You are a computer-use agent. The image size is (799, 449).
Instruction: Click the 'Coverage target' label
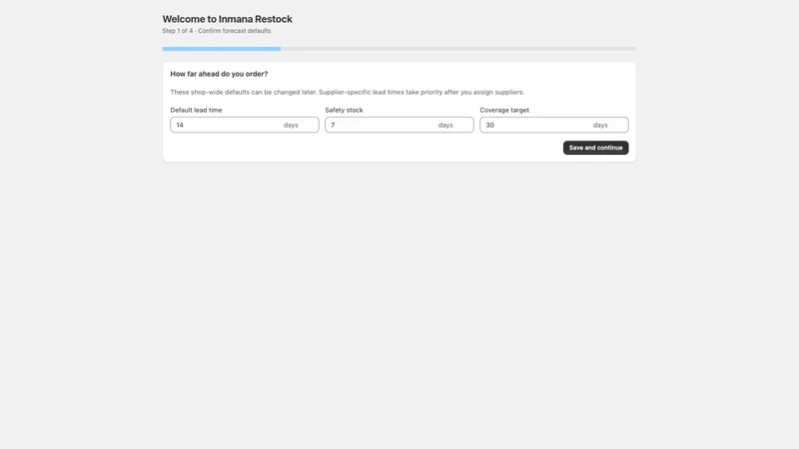coord(504,110)
